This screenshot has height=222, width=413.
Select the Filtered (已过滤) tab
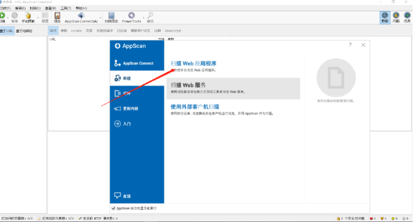122,31
